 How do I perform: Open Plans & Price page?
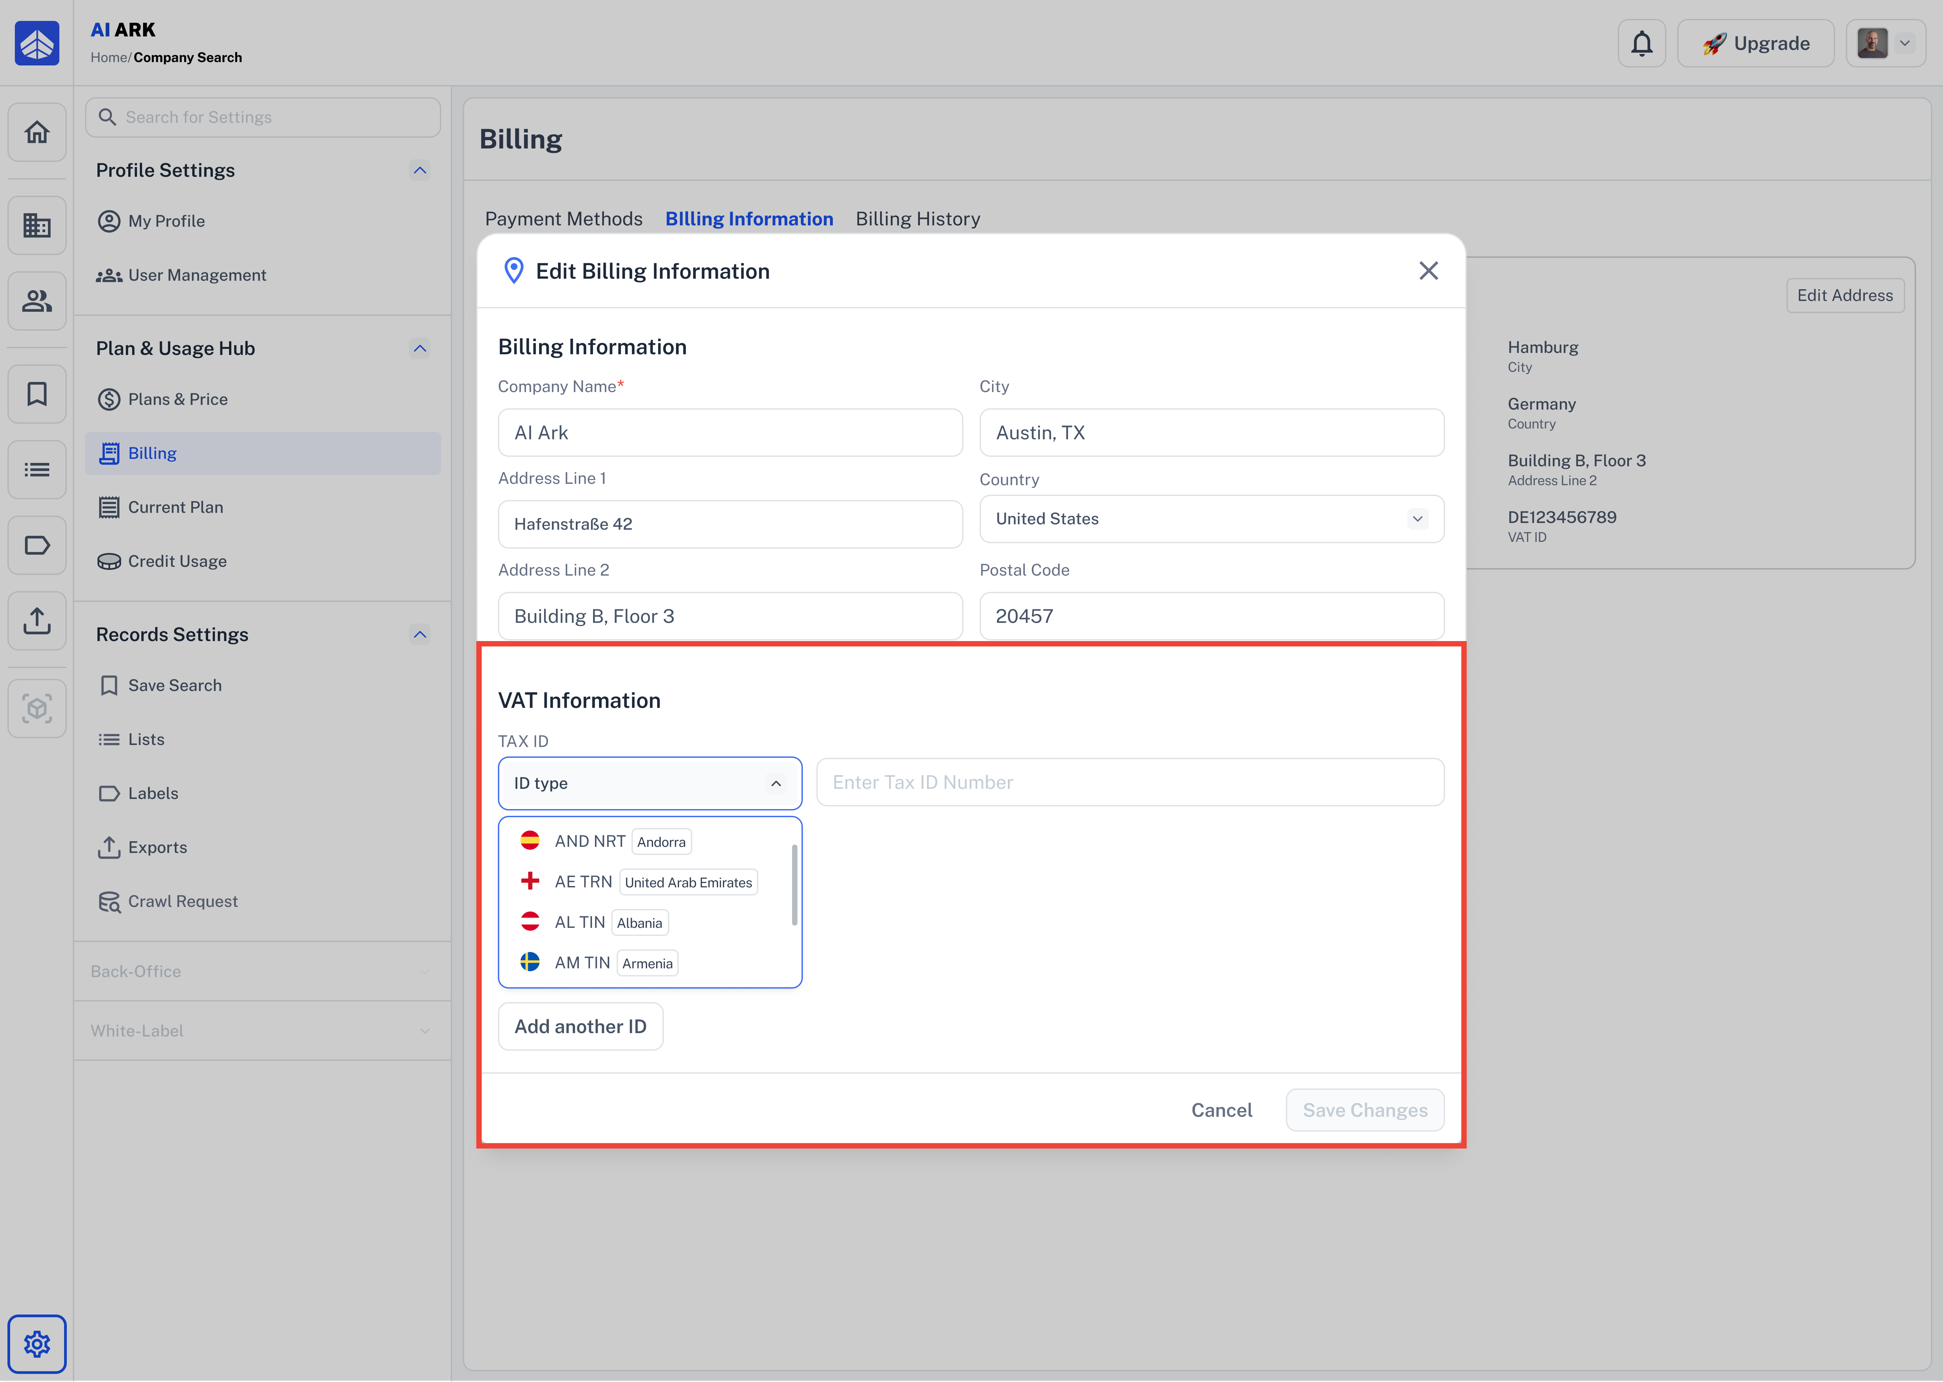(x=263, y=399)
